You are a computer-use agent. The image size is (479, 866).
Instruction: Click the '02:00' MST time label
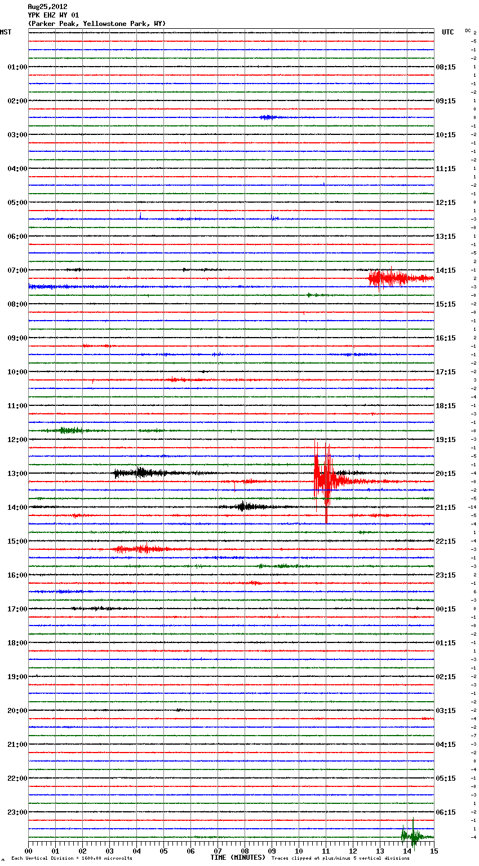tap(17, 101)
